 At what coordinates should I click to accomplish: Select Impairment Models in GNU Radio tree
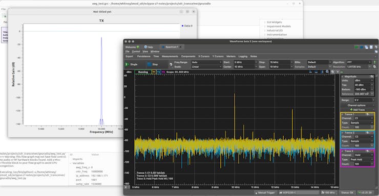click(x=279, y=26)
